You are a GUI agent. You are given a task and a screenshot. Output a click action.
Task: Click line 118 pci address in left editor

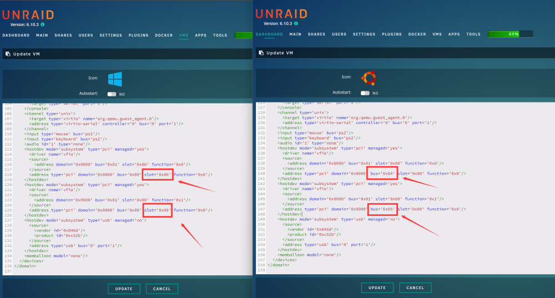(120, 175)
